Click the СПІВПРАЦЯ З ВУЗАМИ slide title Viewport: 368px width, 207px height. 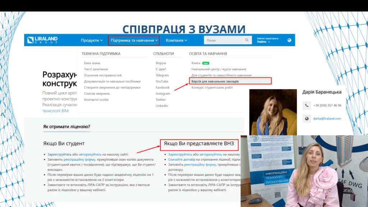[x=184, y=29]
